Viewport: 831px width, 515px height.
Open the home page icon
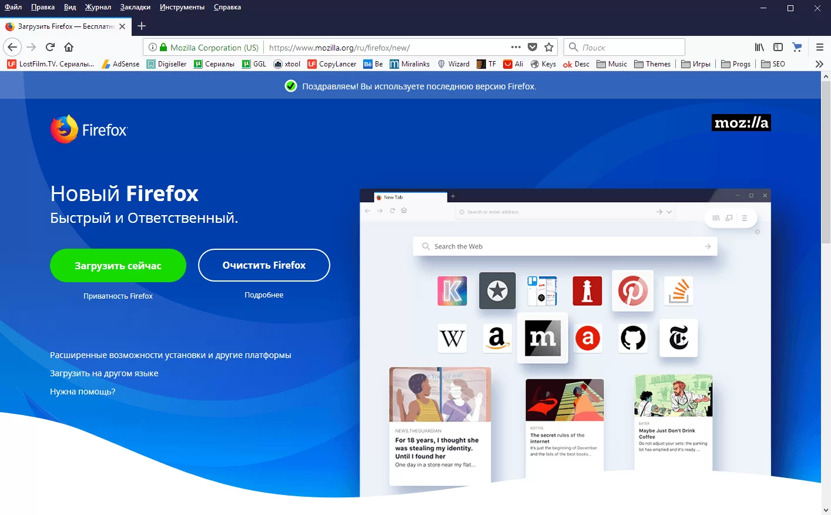point(69,47)
